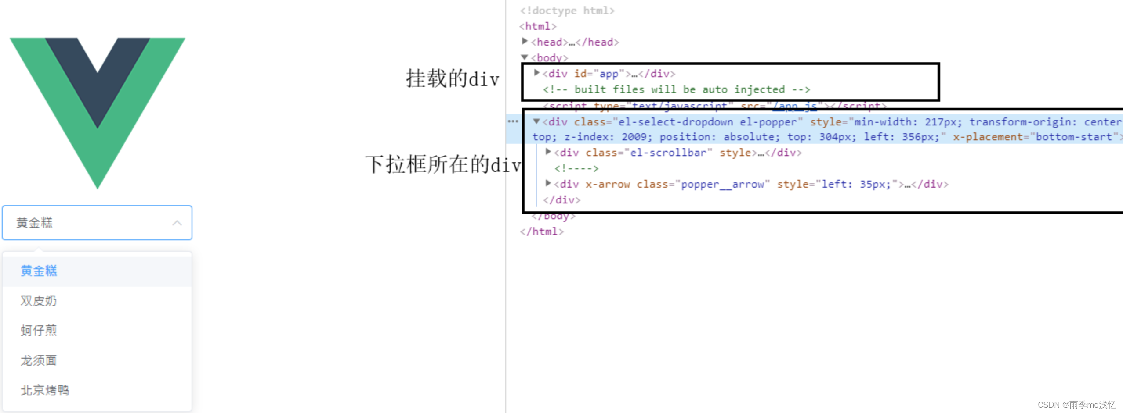The image size is (1123, 413).
Task: Expand the el-scrollbar div node
Action: (x=548, y=152)
